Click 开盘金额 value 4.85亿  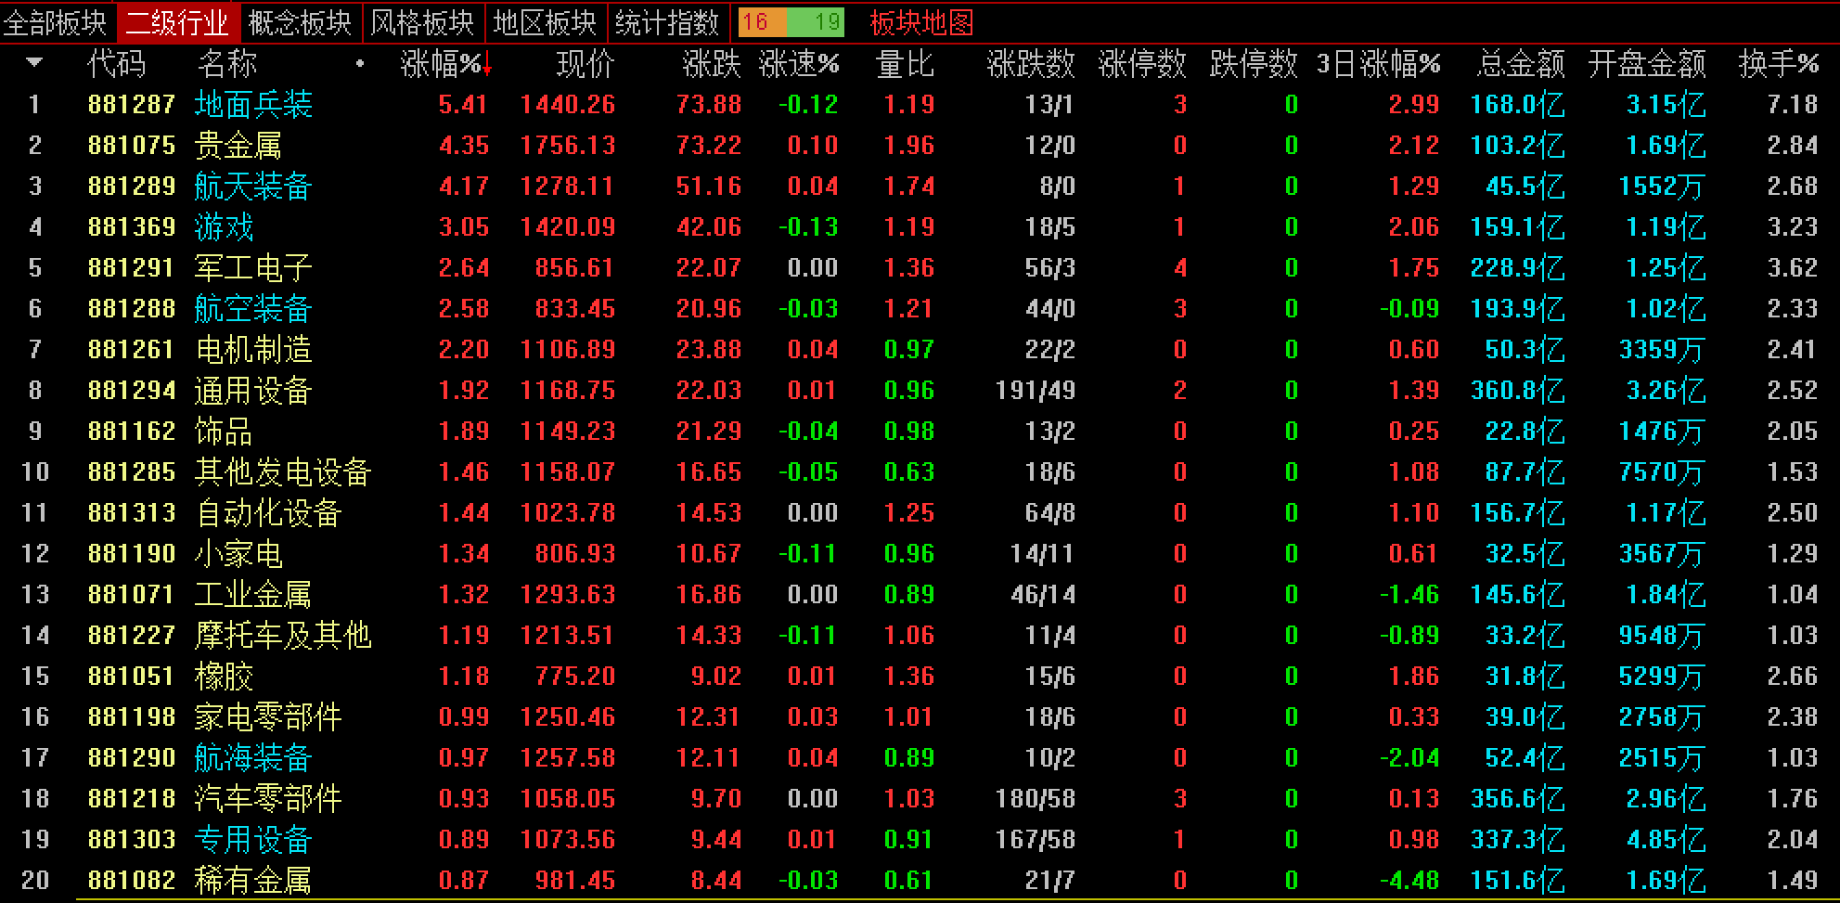pyautogui.click(x=1666, y=839)
